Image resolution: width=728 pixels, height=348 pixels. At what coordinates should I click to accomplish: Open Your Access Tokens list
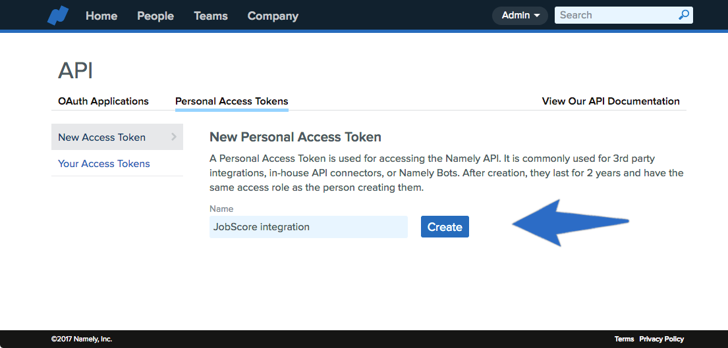pyautogui.click(x=104, y=164)
